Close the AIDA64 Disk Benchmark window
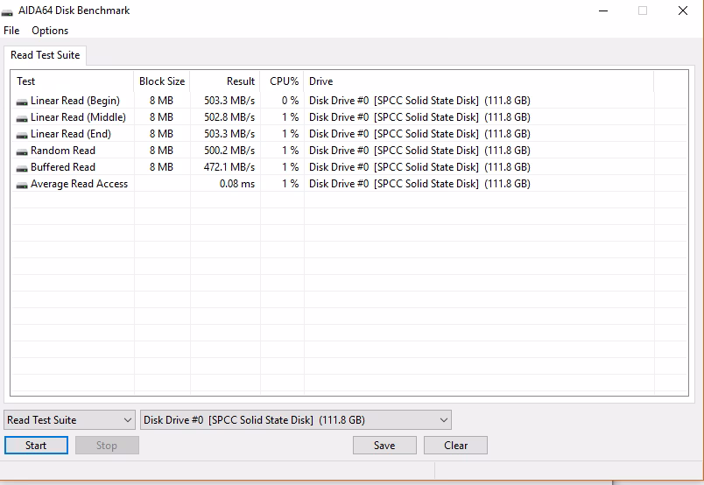 point(683,11)
